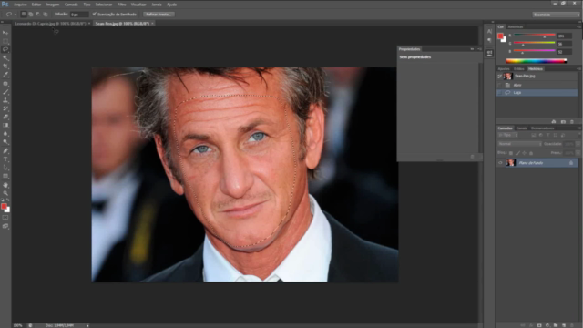
Task: Select the Gradient tool
Action: [5, 126]
